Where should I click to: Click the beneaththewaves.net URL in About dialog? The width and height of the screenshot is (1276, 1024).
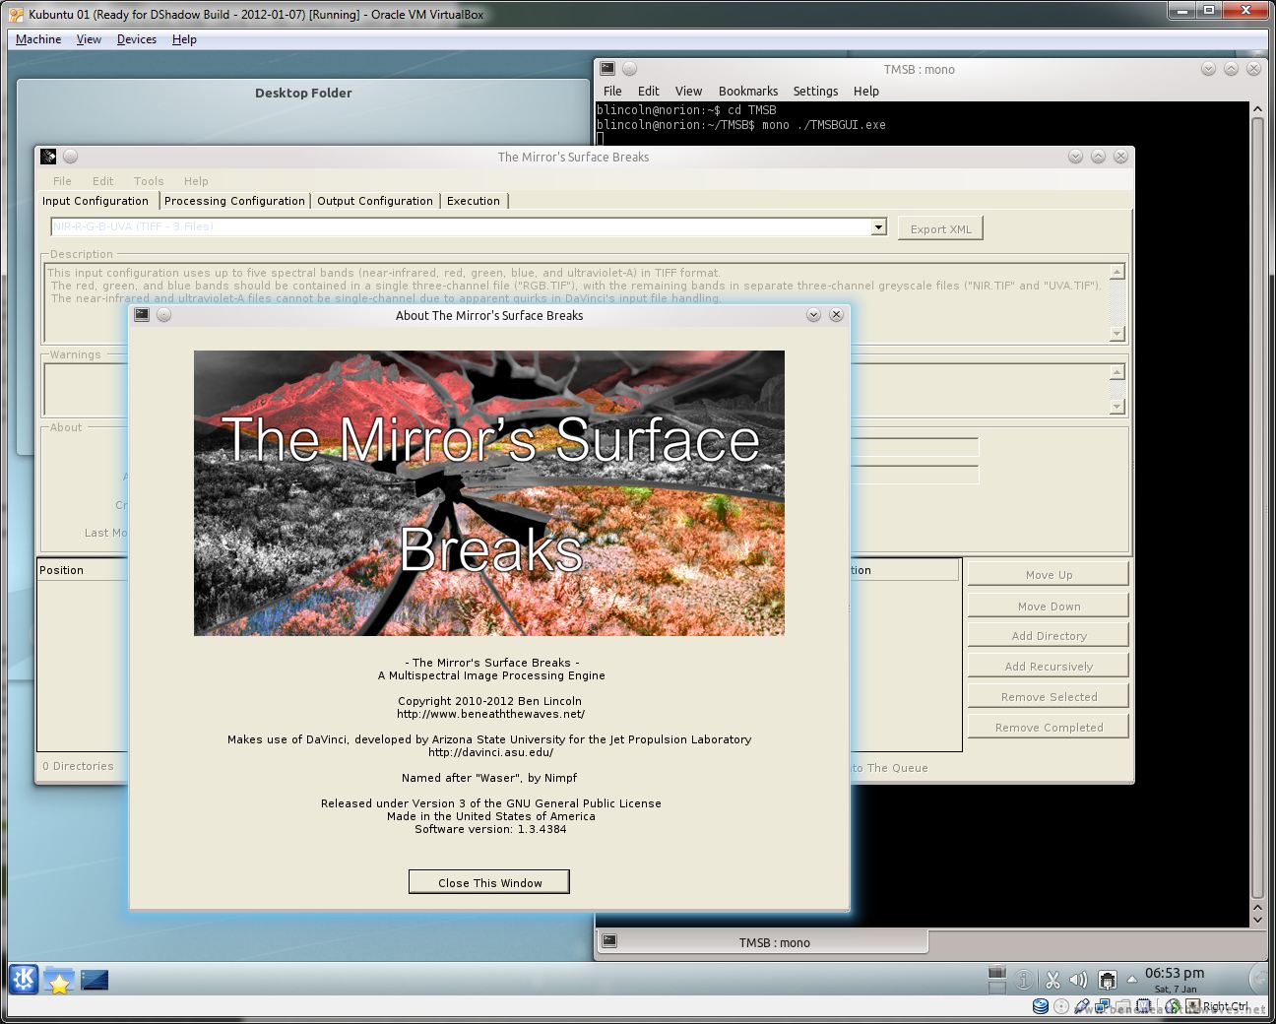coord(490,714)
